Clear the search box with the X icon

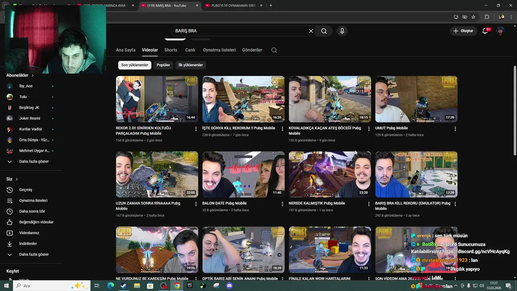coord(311,31)
